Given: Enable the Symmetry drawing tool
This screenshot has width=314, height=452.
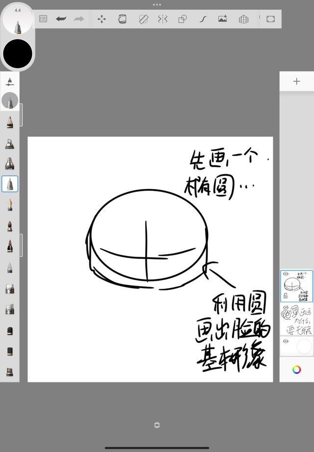Looking at the screenshot, I should point(162,19).
